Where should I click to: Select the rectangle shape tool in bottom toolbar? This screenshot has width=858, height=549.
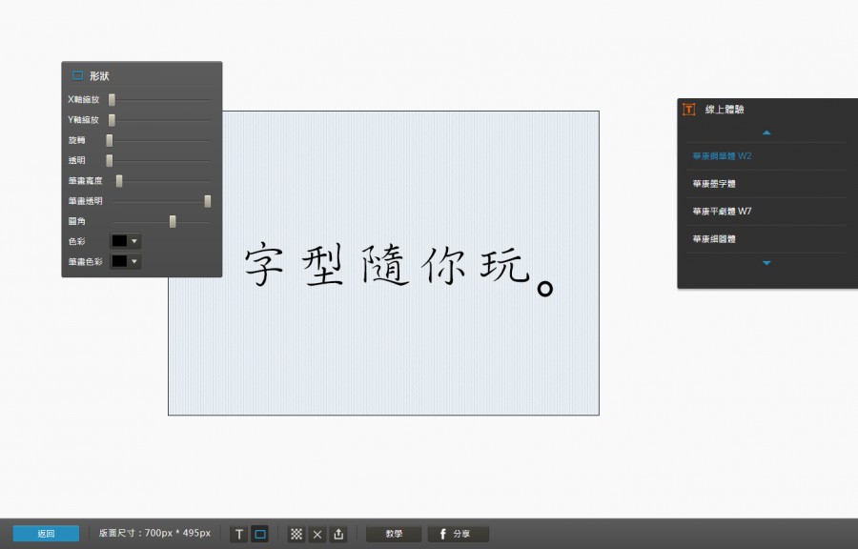[x=260, y=535]
